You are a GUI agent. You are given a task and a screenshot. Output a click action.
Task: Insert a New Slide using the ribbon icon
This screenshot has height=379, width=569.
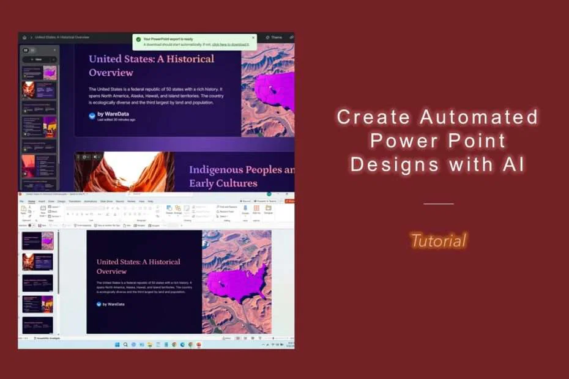(43, 208)
